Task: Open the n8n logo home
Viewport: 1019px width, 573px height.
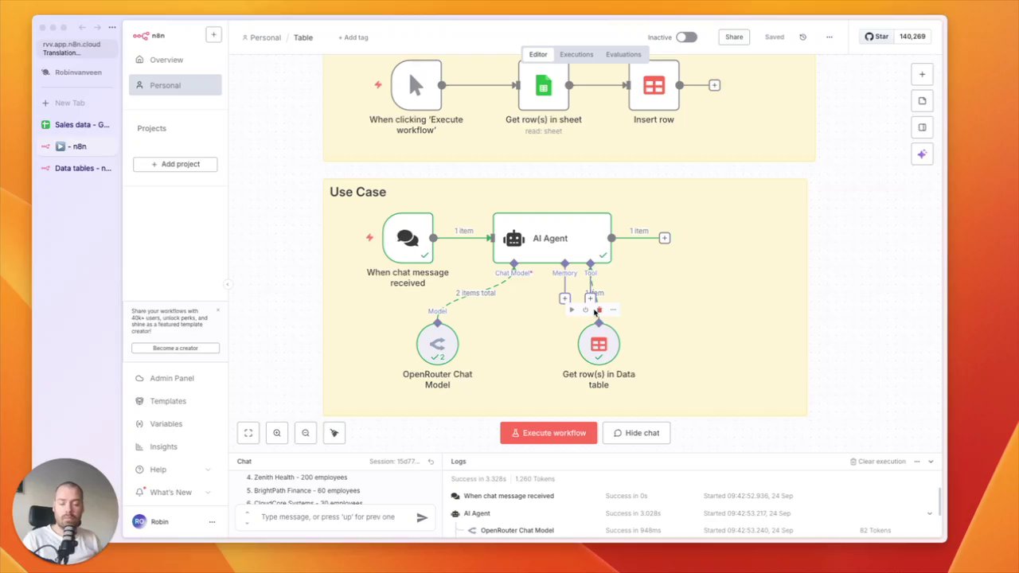Action: point(148,35)
